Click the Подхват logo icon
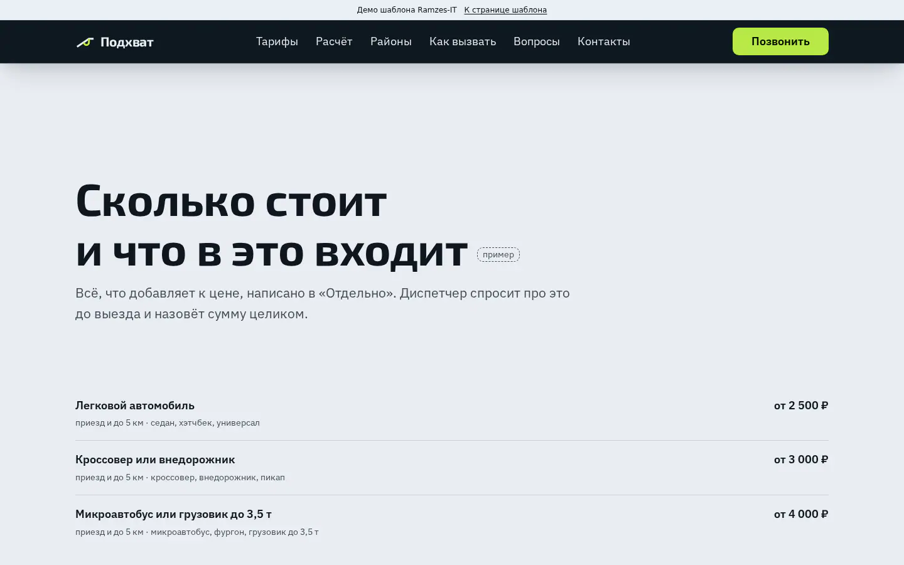Screen dimensions: 904x565 point(85,42)
